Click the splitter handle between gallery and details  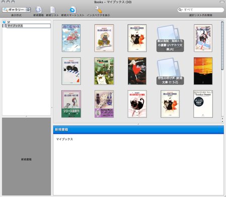pyautogui.click(x=138, y=124)
